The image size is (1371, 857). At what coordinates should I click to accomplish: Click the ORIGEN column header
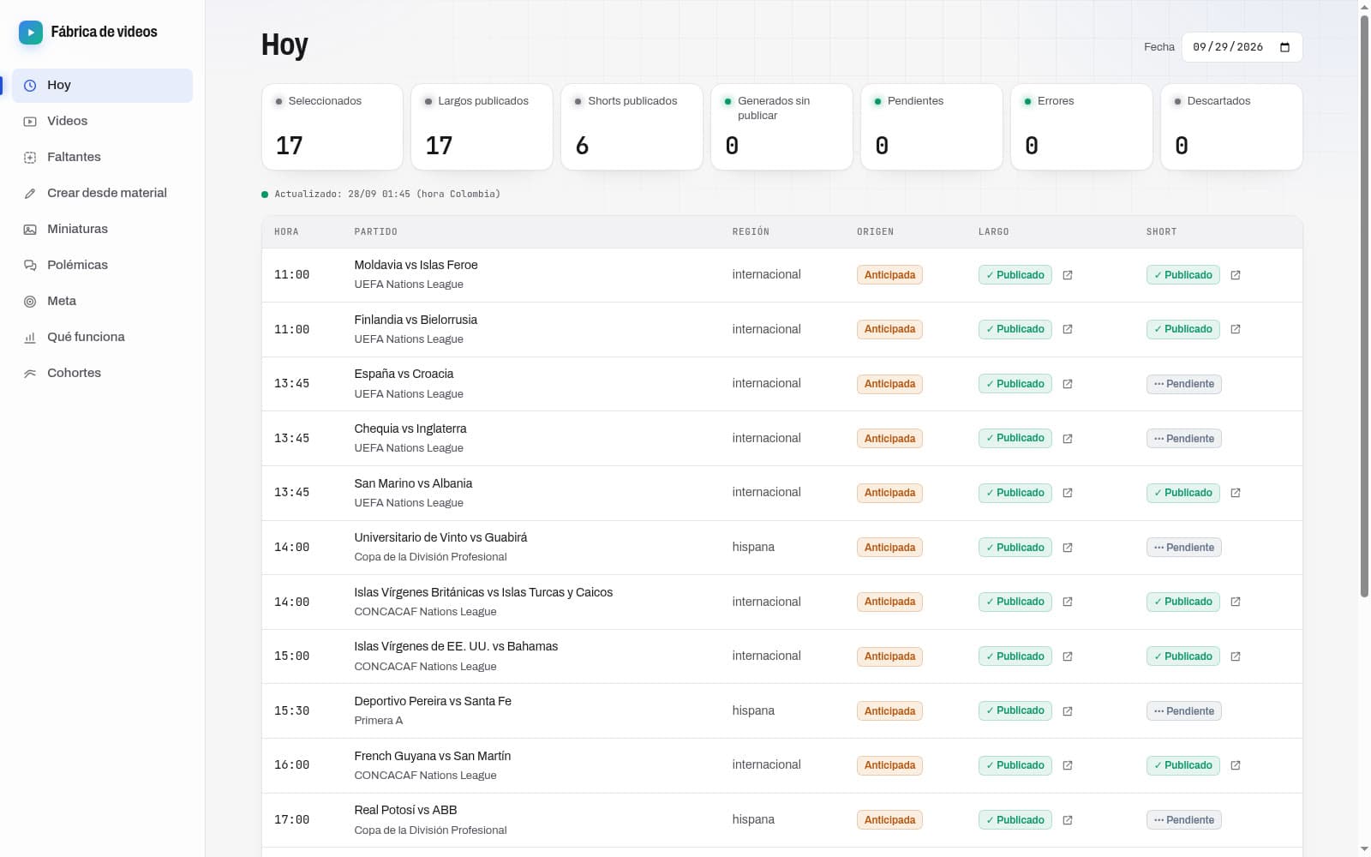tap(875, 232)
